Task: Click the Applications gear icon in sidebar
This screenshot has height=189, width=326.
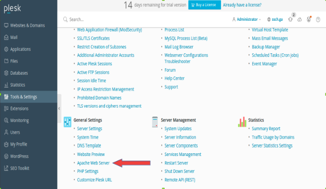Action: click(x=6, y=49)
